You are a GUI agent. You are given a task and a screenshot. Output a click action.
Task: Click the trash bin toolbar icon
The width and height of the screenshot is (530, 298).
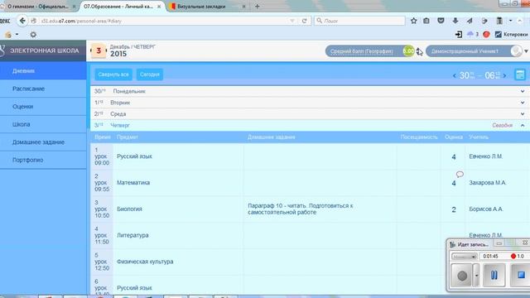point(499,21)
